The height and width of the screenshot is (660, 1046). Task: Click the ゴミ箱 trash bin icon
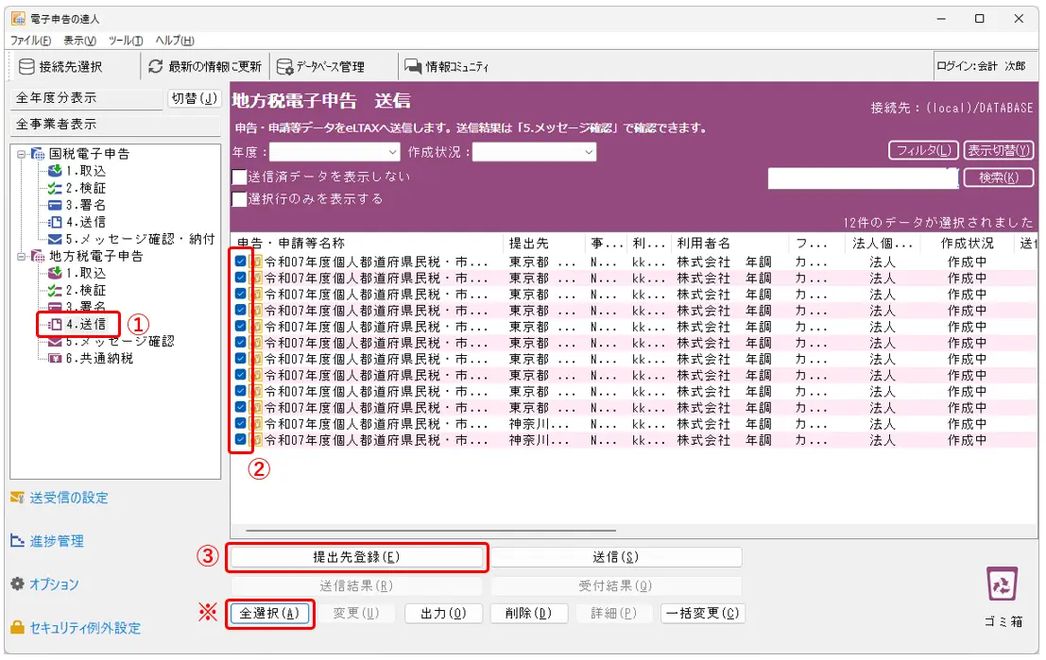[1002, 584]
